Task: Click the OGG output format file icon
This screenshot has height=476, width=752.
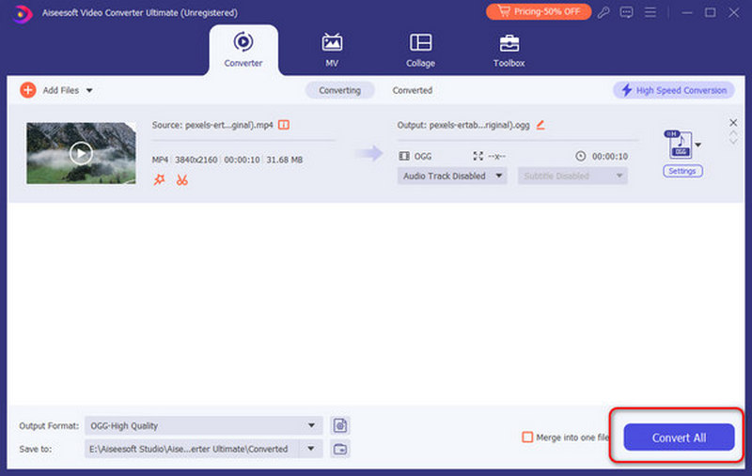Action: [679, 145]
